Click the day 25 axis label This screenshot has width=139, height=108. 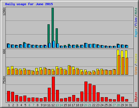click(x=106, y=105)
